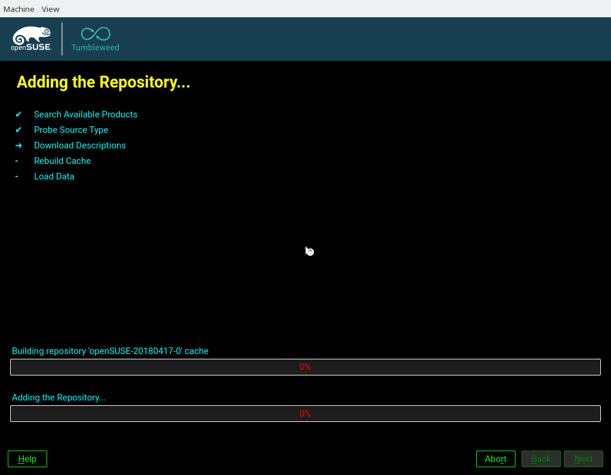
Task: Click the Tumbleweed infinity logo
Action: click(x=95, y=35)
